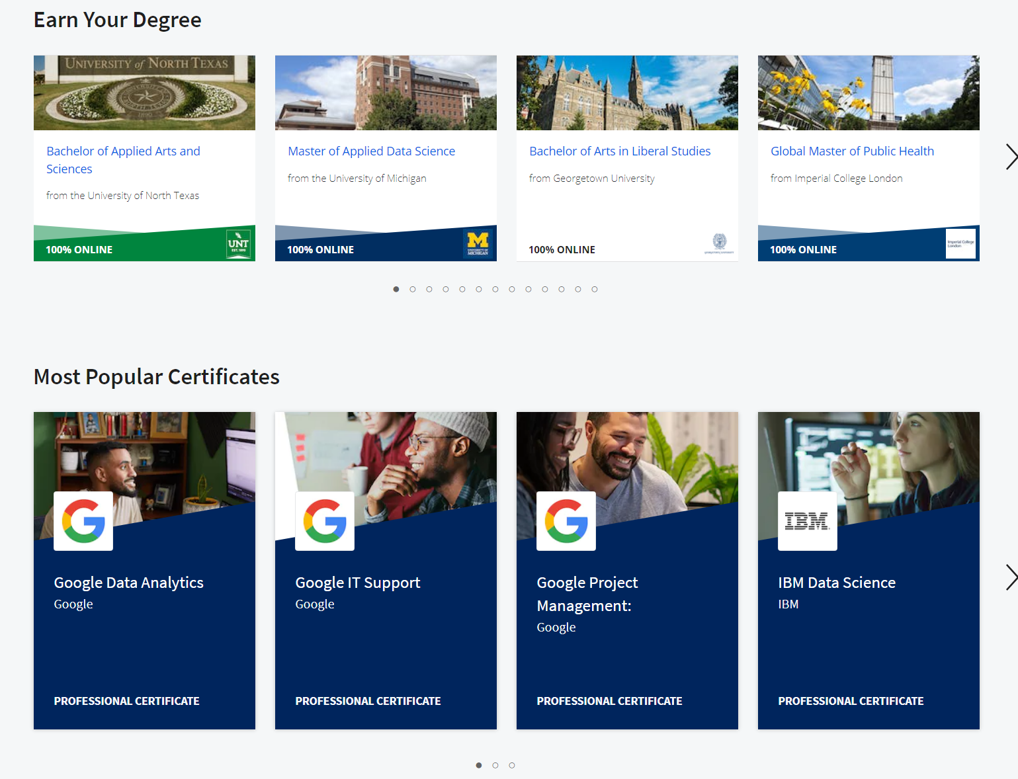Jump to certificates carousel page two
The image size is (1018, 779).
[495, 765]
